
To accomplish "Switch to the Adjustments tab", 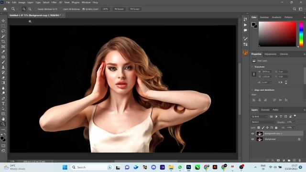I will [270, 54].
